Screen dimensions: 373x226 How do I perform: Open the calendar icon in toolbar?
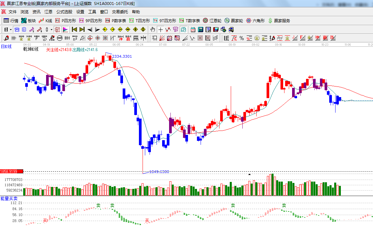pos(193,29)
